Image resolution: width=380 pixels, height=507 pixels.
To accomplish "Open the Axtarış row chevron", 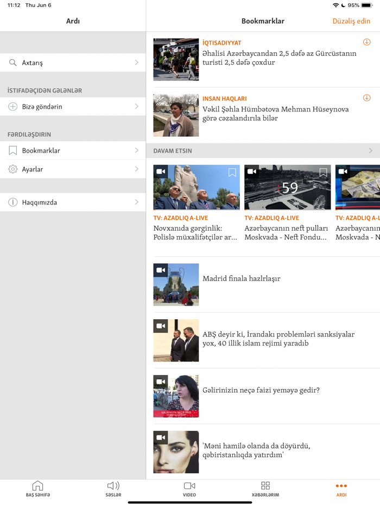I will (136, 62).
